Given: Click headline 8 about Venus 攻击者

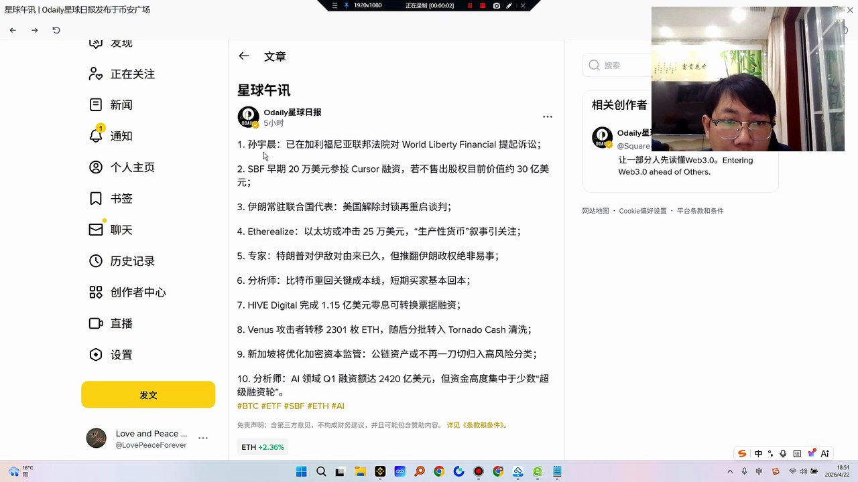Looking at the screenshot, I should pyautogui.click(x=384, y=330).
